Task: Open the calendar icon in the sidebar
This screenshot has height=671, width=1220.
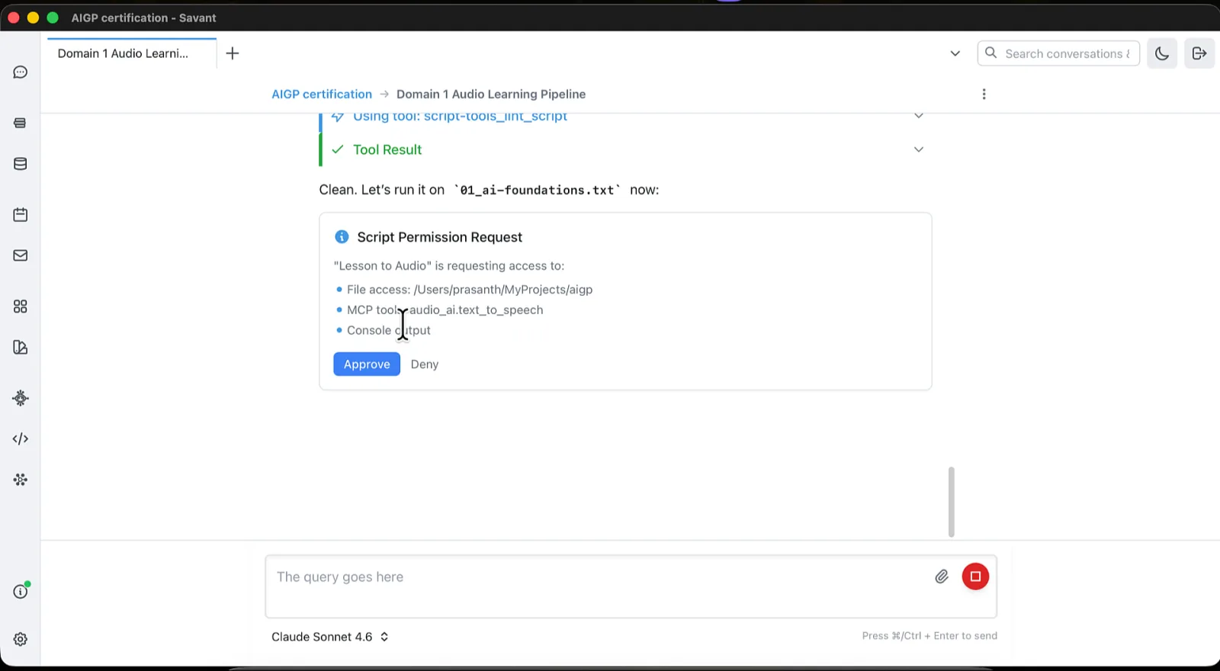Action: 21,214
